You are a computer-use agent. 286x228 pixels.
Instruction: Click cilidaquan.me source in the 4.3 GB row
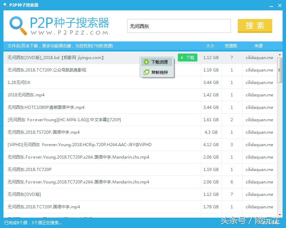click(x=259, y=132)
